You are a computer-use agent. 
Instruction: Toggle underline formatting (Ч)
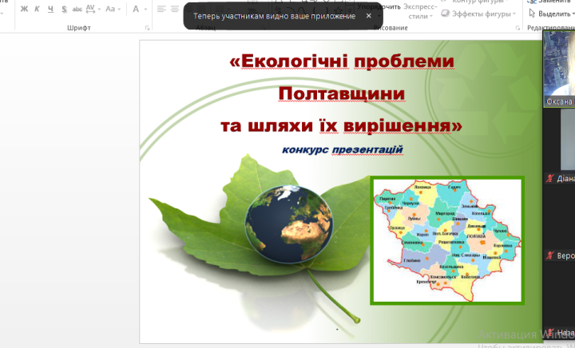pos(50,9)
